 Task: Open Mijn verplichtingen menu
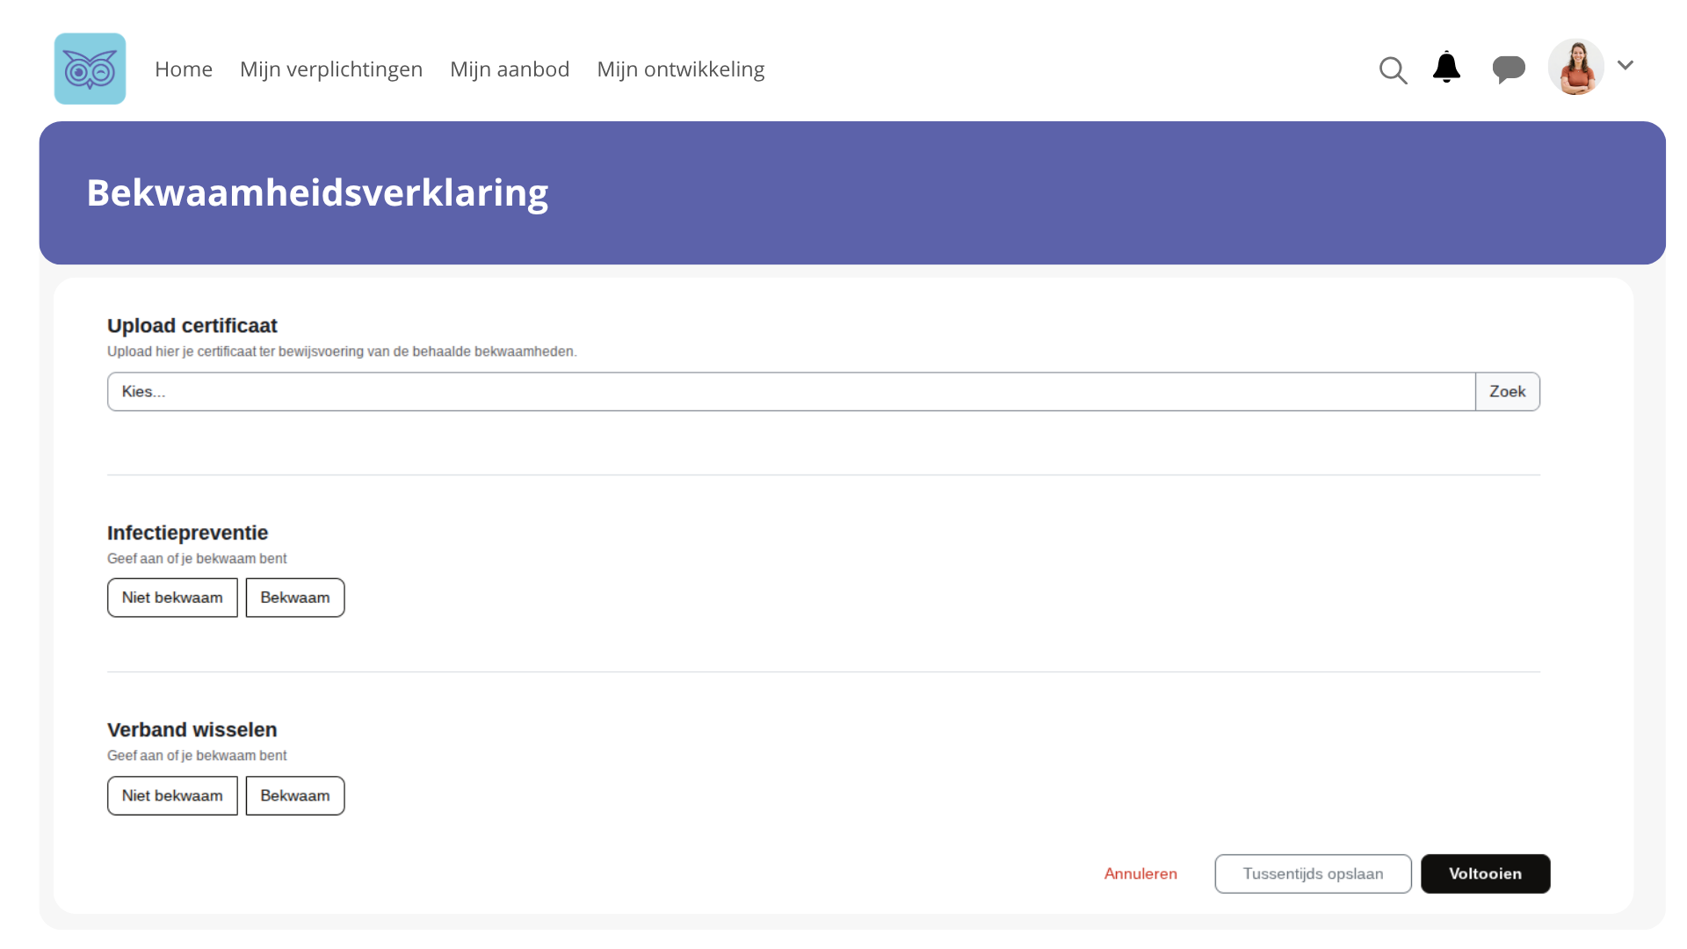point(331,69)
